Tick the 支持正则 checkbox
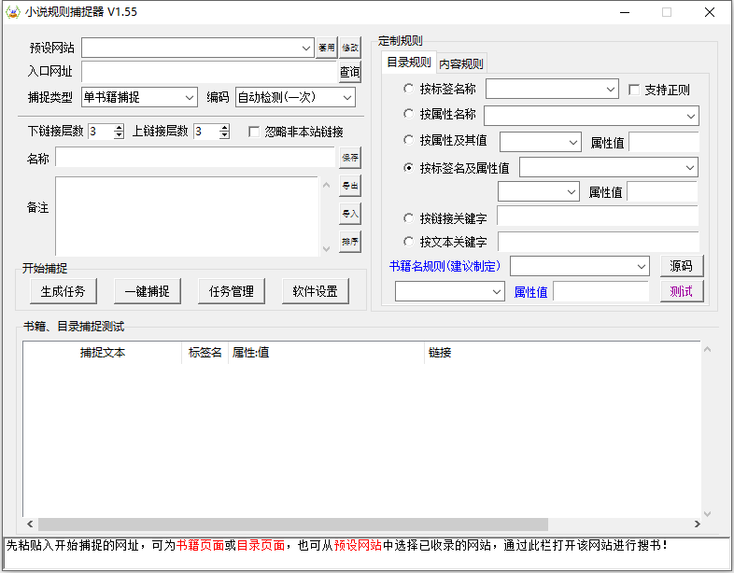This screenshot has height=573, width=734. pos(634,90)
